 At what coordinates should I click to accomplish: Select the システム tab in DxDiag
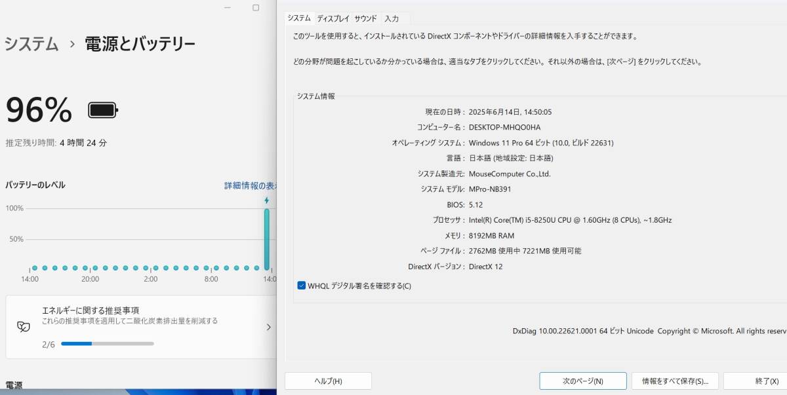click(299, 18)
